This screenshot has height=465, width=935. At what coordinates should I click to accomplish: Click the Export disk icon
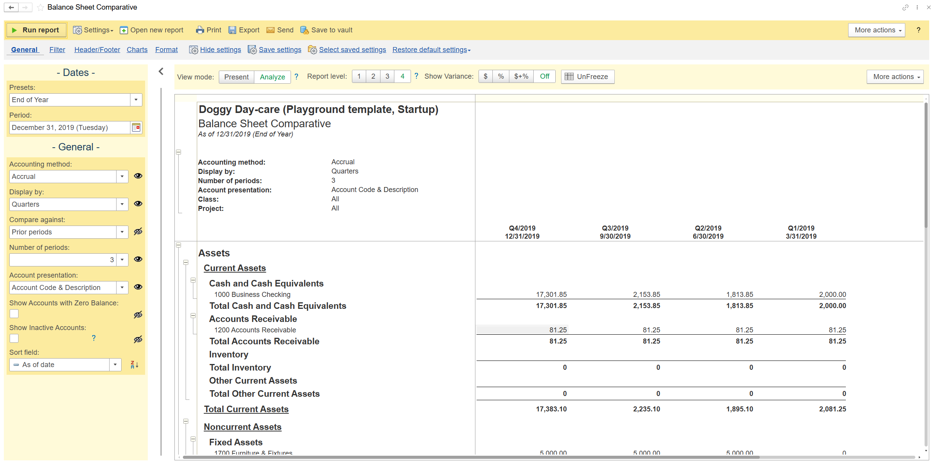click(232, 30)
